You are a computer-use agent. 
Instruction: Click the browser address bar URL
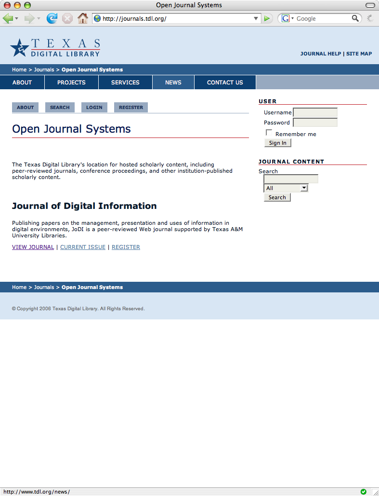pyautogui.click(x=176, y=19)
